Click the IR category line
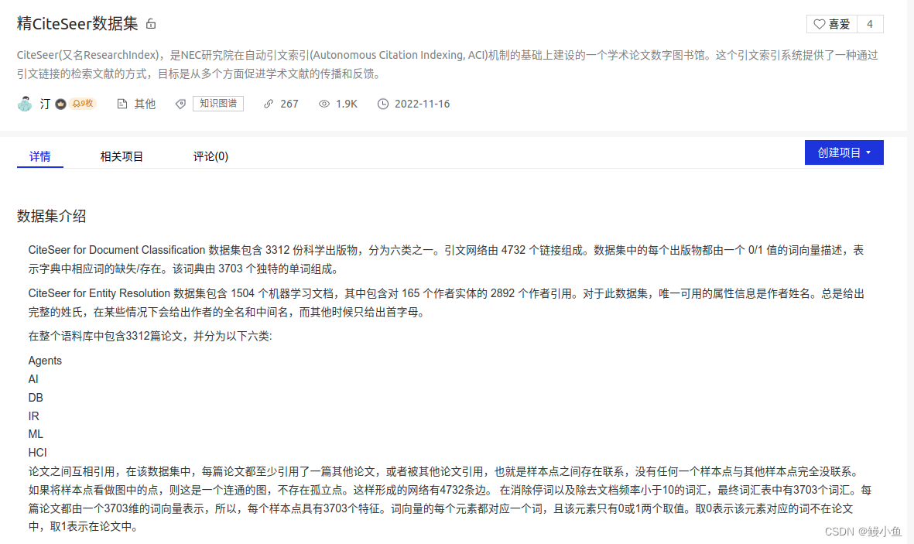The image size is (914, 544). [x=34, y=416]
